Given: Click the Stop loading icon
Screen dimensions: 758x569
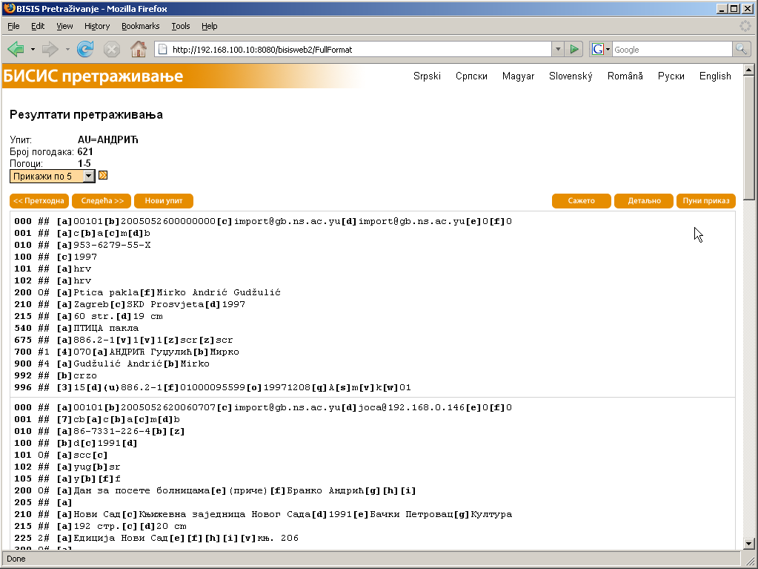Looking at the screenshot, I should pos(112,49).
